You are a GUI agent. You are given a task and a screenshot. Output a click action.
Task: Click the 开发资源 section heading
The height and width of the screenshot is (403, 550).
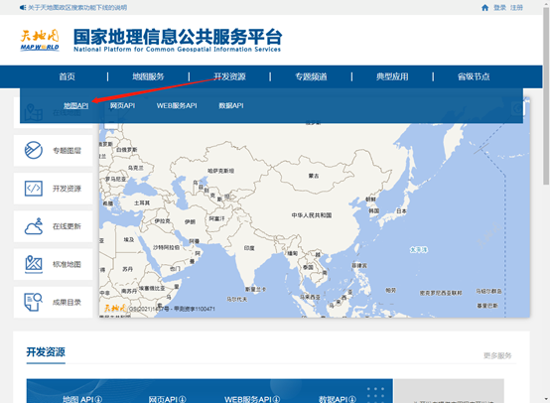[46, 351]
